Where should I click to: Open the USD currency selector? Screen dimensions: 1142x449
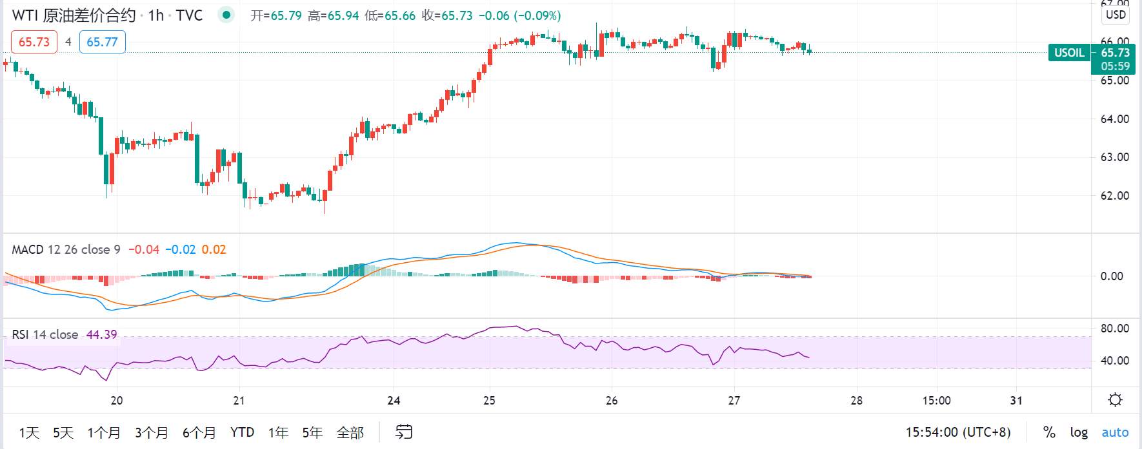1116,15
